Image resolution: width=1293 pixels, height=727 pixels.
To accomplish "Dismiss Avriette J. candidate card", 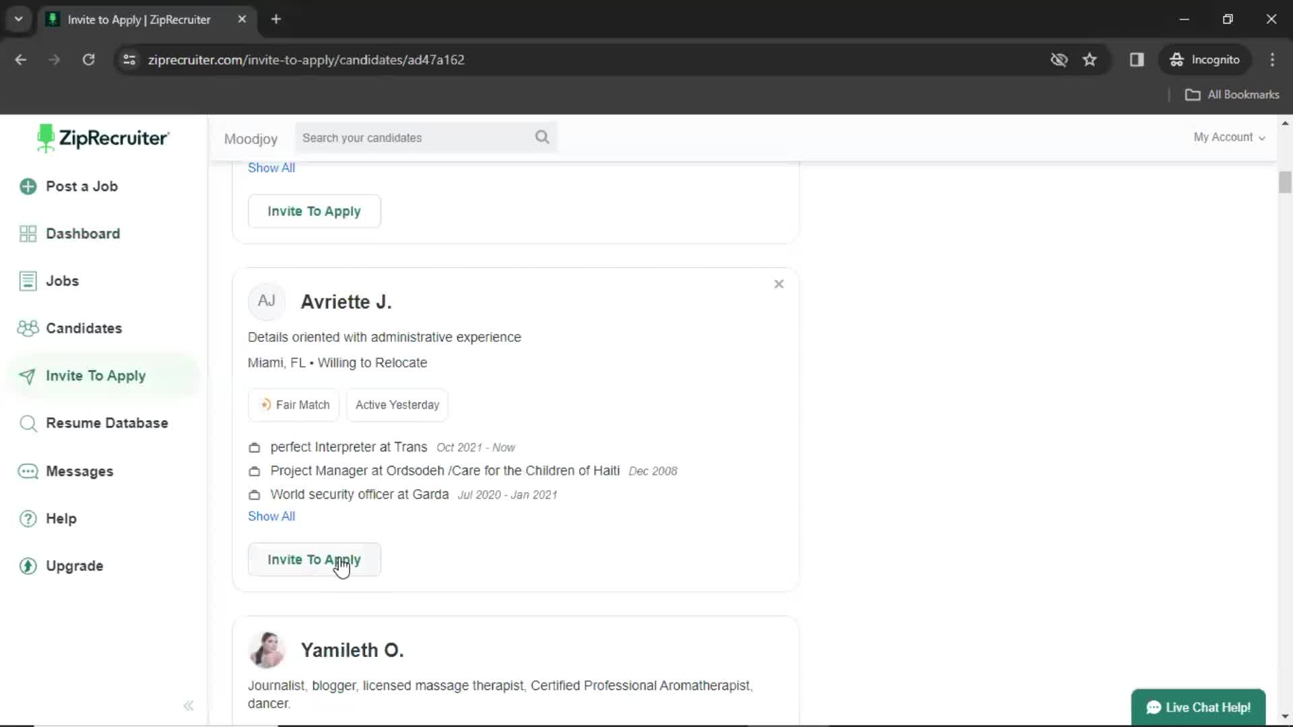I will tap(778, 283).
